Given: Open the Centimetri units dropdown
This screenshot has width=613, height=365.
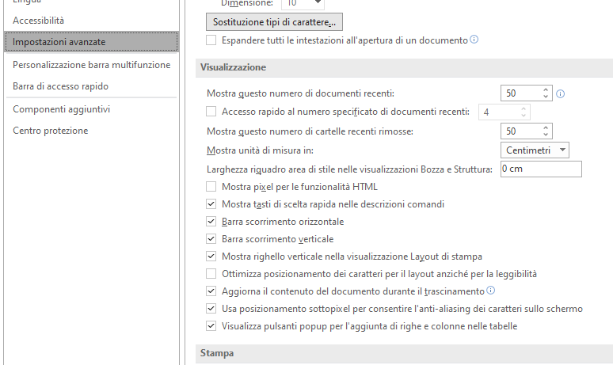Looking at the screenshot, I should pos(535,150).
